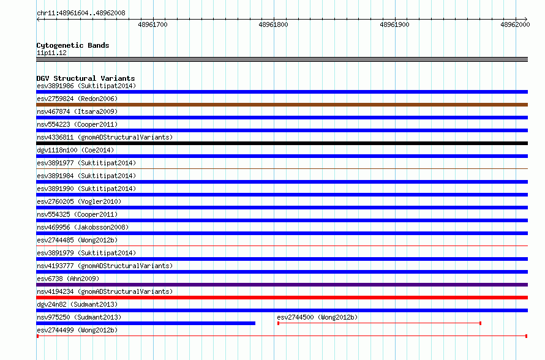Click the short blue nsv975250 bar

(x=146, y=323)
